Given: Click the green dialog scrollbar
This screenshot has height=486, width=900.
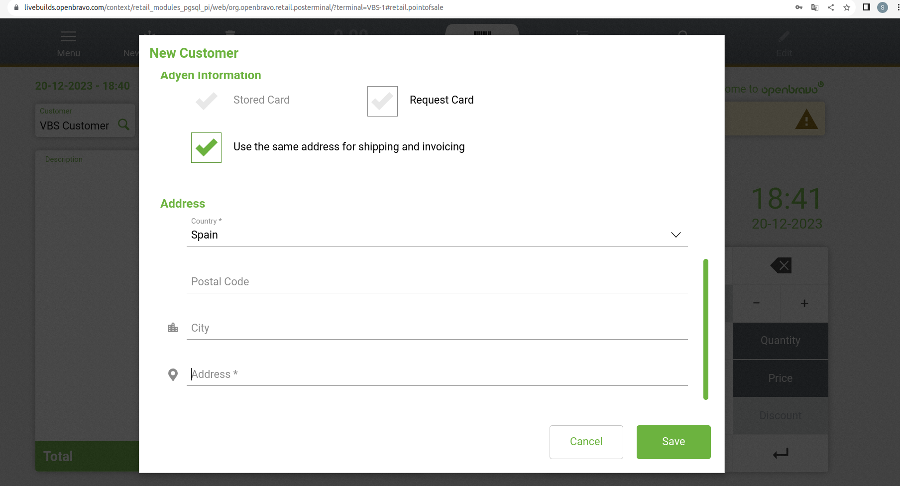Looking at the screenshot, I should (705, 329).
